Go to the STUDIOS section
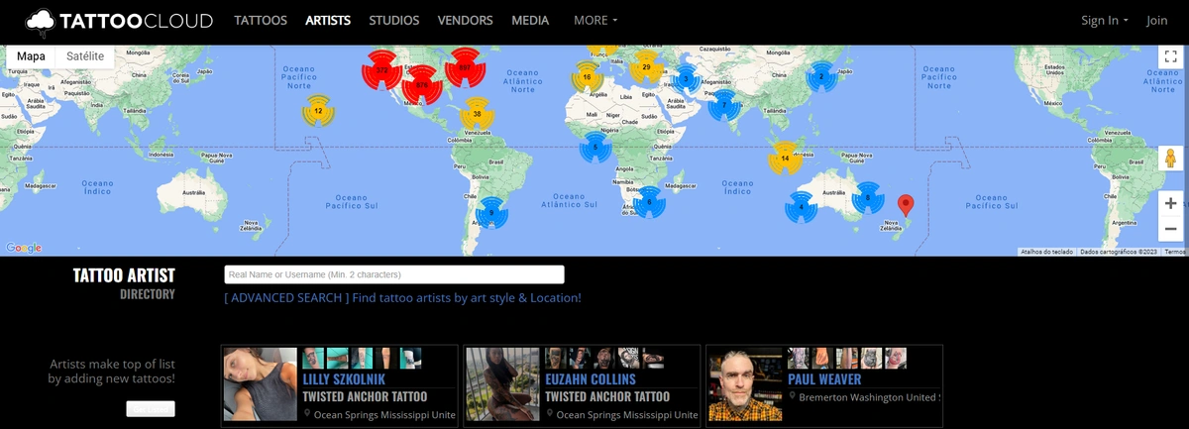This screenshot has height=429, width=1189. coord(394,20)
